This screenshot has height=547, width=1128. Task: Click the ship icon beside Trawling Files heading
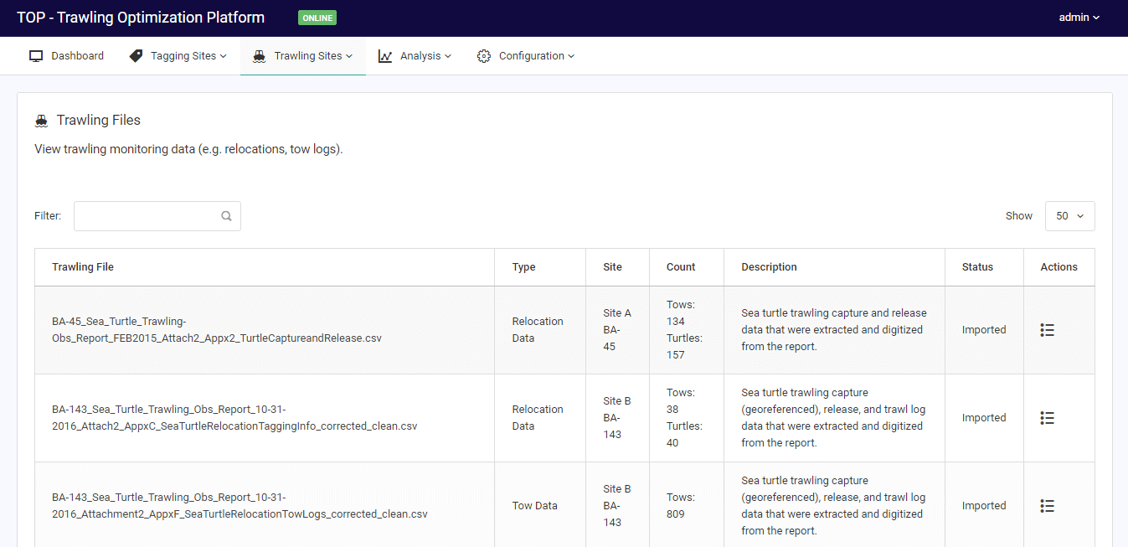click(42, 121)
